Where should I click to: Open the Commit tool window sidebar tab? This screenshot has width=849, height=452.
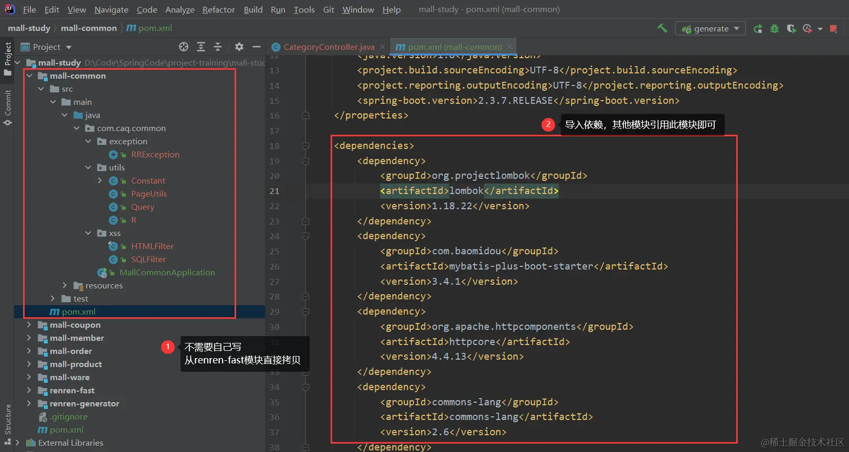click(x=7, y=107)
